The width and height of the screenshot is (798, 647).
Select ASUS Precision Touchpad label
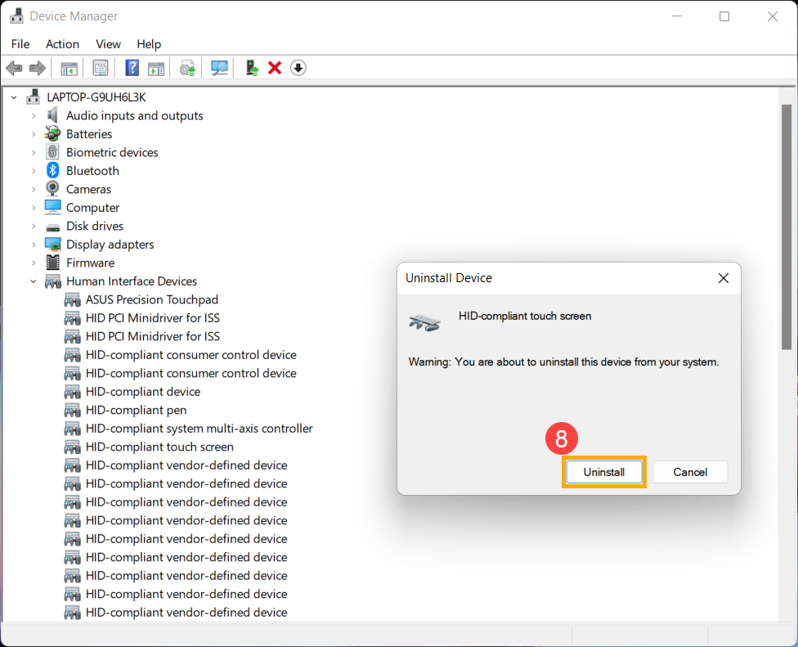coord(151,300)
